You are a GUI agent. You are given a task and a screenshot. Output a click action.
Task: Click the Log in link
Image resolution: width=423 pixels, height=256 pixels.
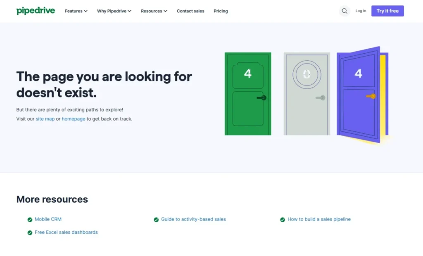pos(361,11)
